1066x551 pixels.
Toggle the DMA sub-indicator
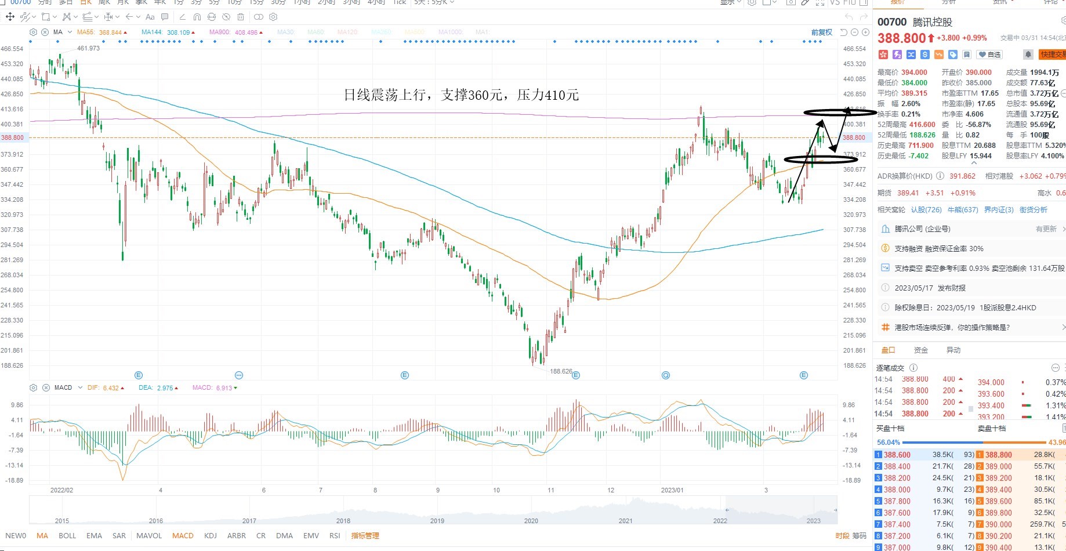[x=284, y=535]
